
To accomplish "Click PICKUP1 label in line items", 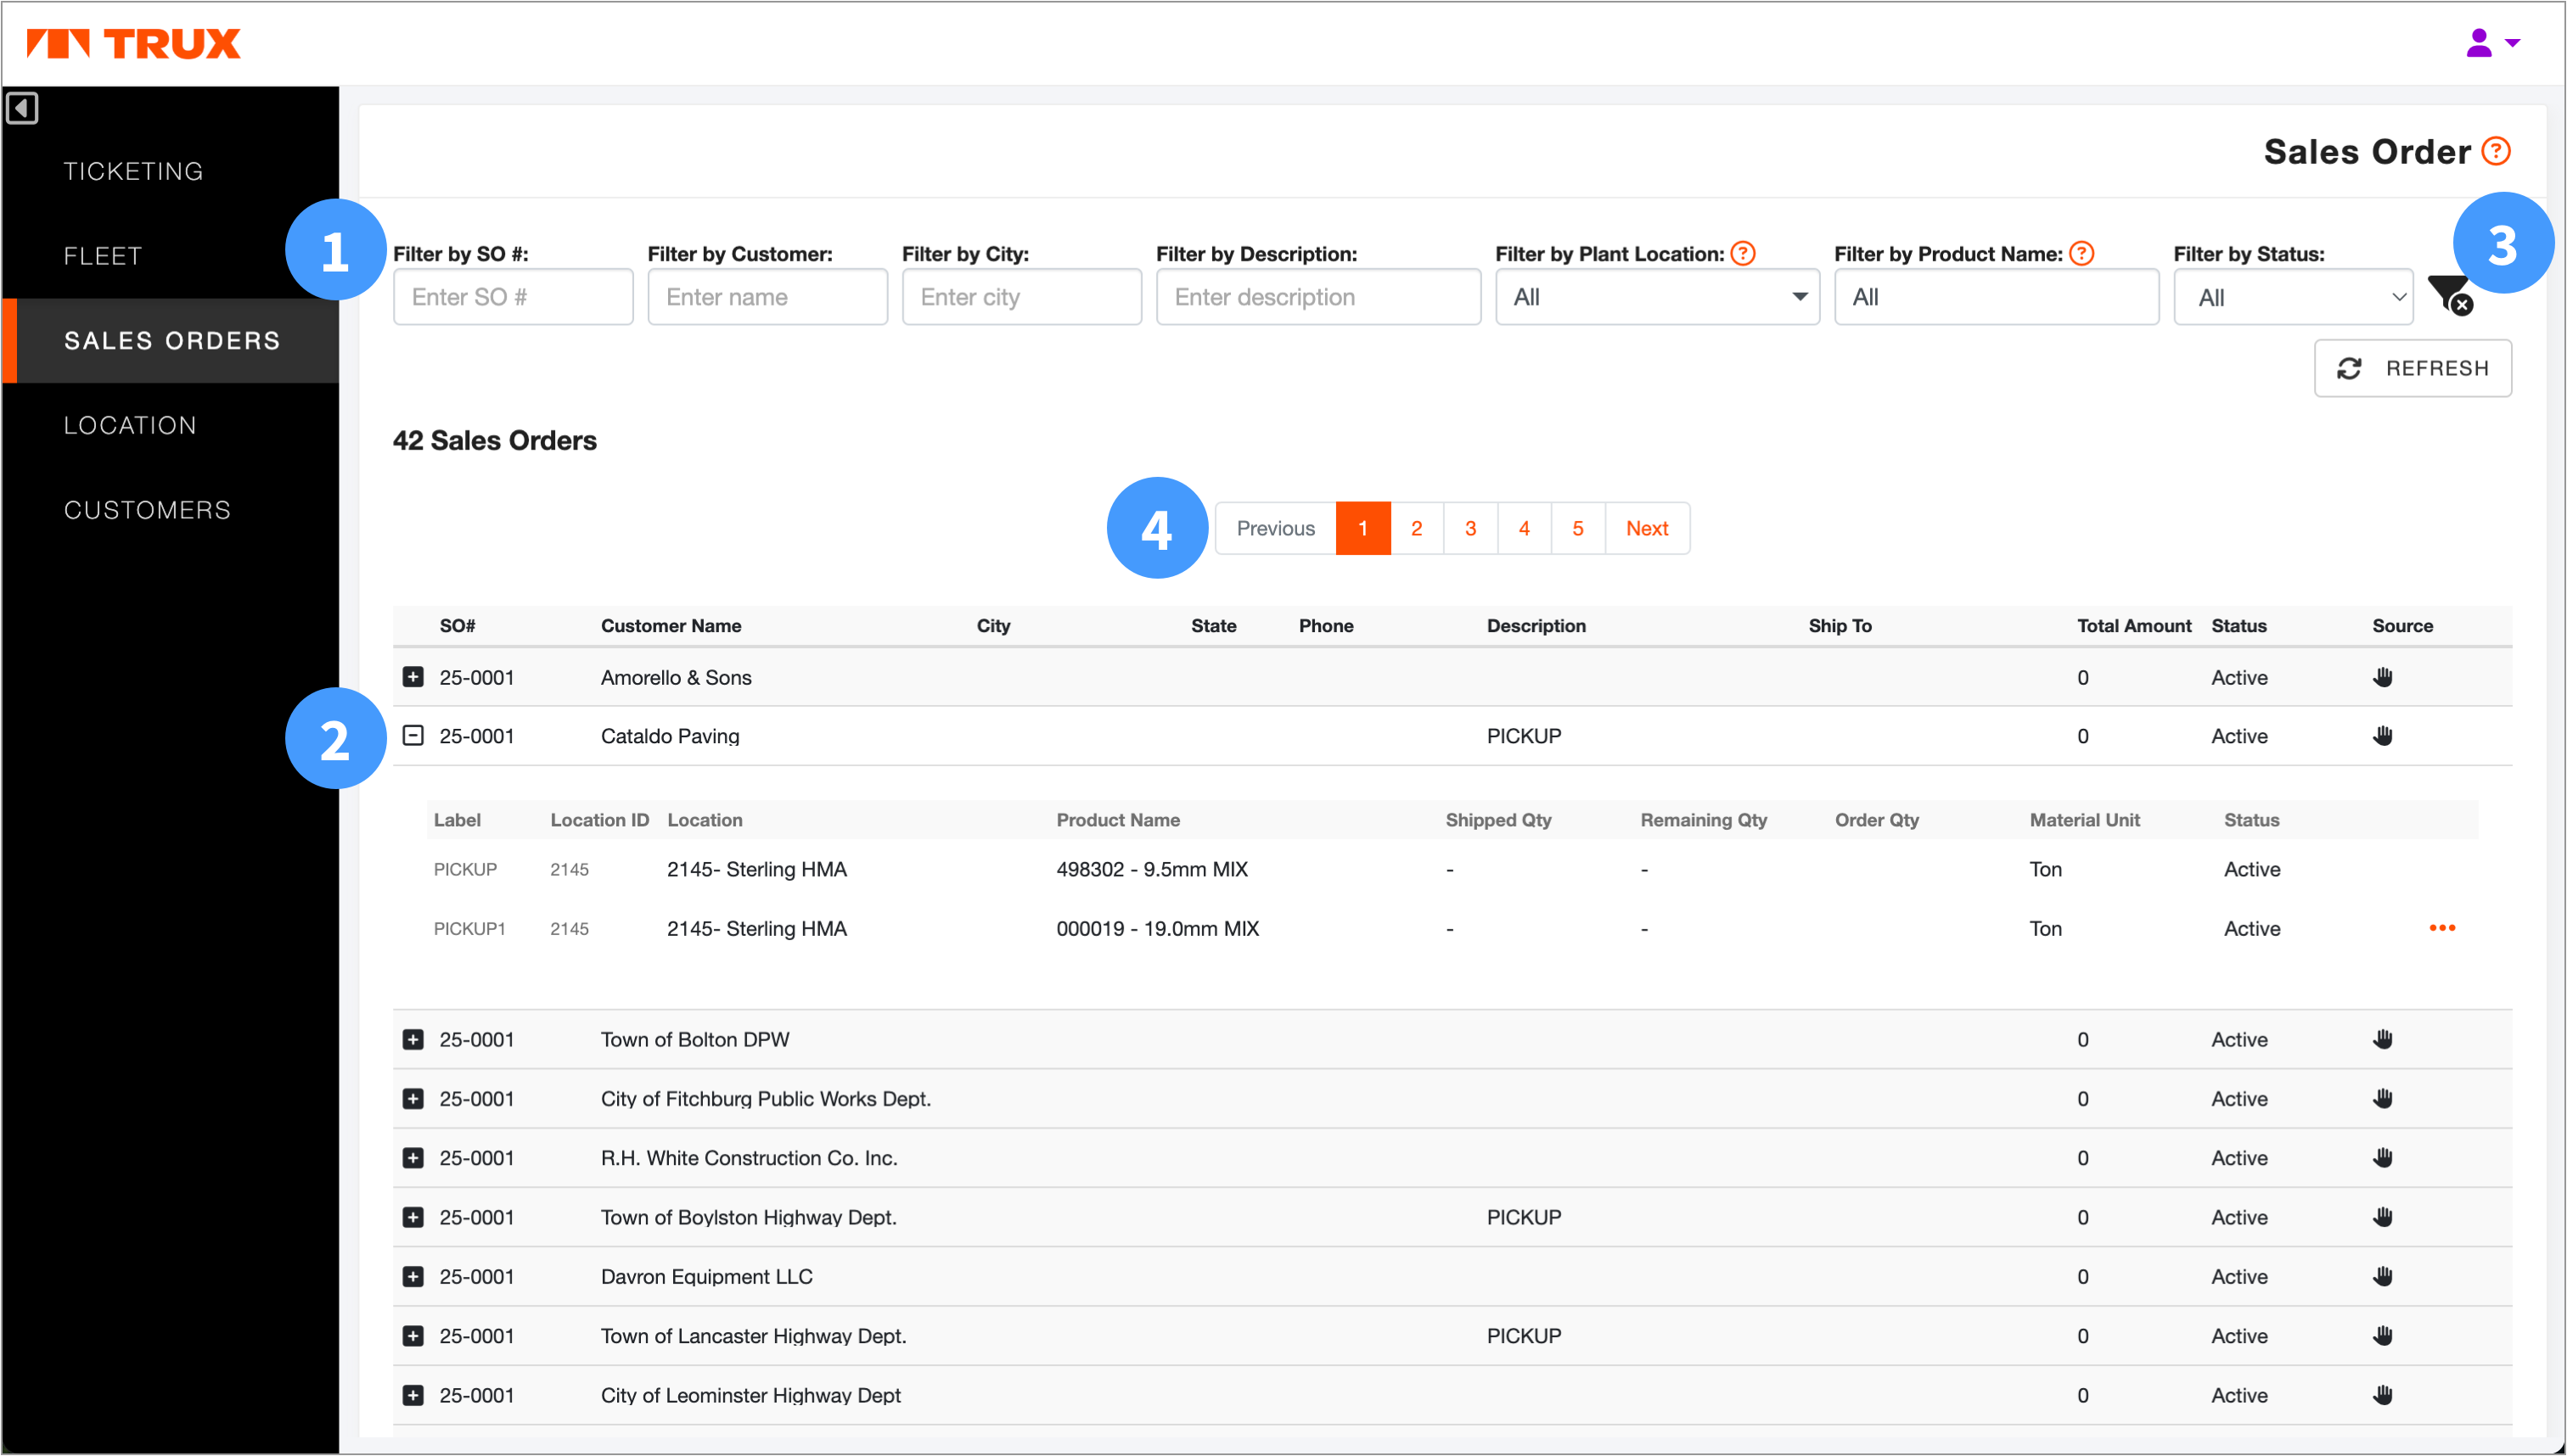I will point(469,929).
